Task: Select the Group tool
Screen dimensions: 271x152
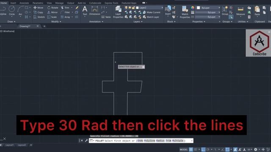Action: tap(225, 11)
